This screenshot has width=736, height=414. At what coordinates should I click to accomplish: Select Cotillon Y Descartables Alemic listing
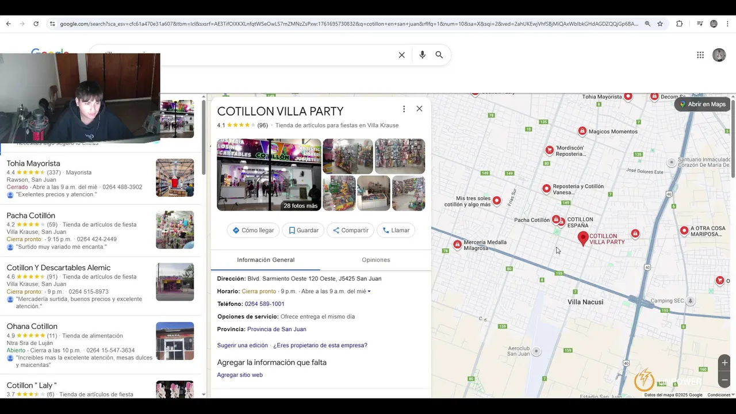pyautogui.click(x=59, y=268)
